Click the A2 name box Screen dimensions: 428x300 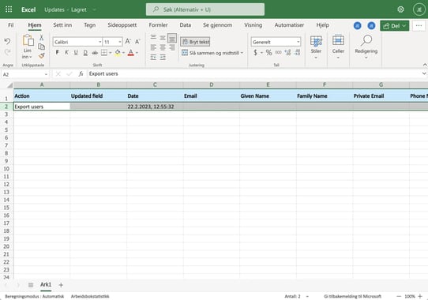tap(25, 74)
